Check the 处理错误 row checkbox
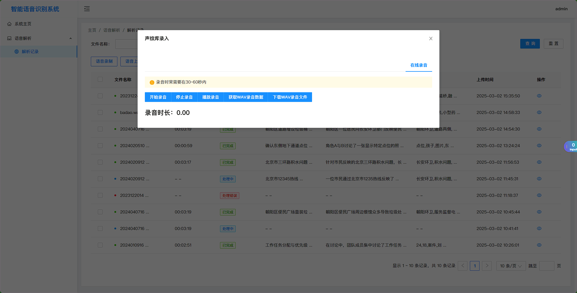The image size is (577, 293). [100, 195]
